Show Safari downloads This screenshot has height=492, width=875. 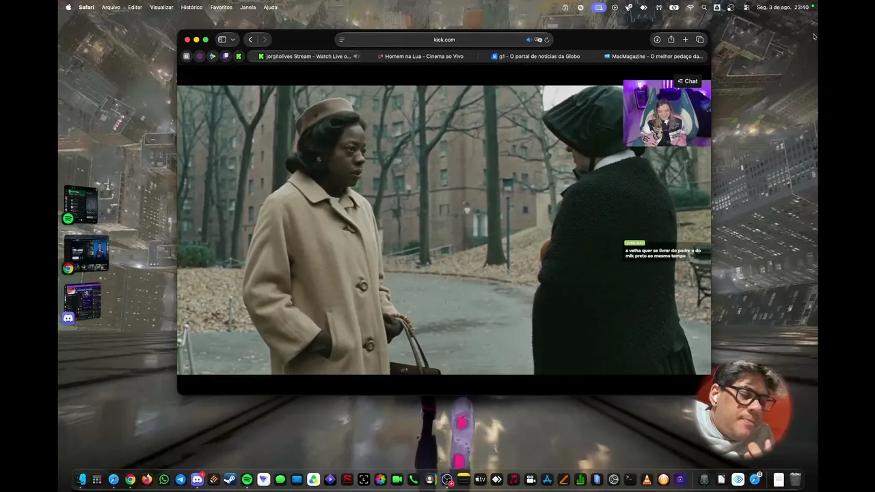tap(657, 40)
